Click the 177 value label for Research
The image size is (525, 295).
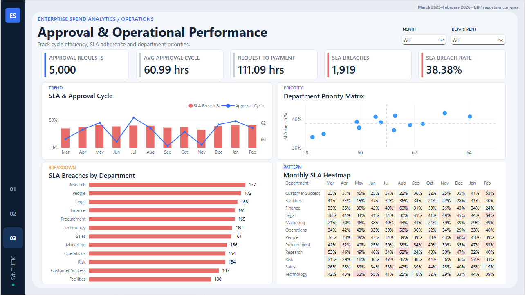pos(252,185)
